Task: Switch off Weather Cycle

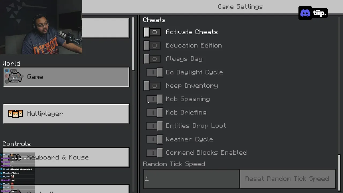Action: [154, 139]
